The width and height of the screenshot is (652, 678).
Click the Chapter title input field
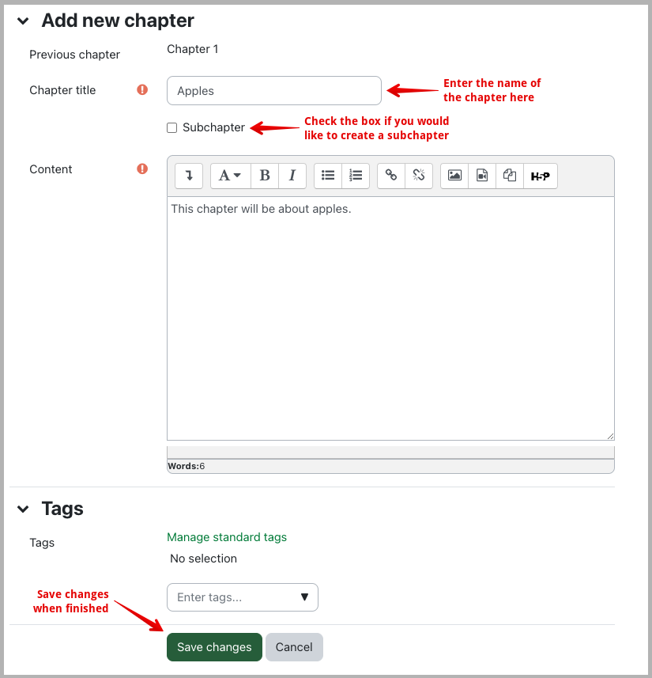273,91
